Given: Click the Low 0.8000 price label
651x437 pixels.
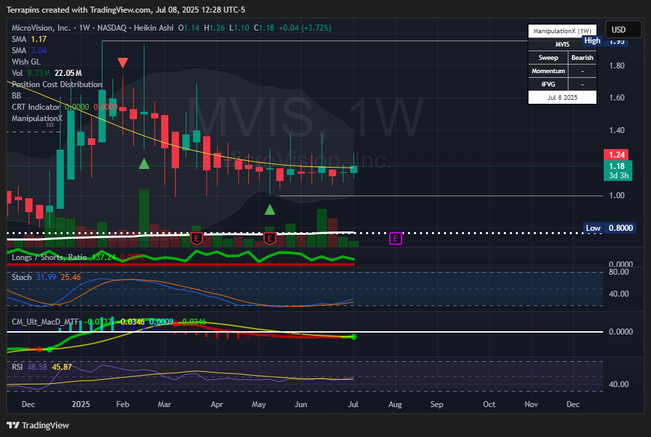Looking at the screenshot, I should 610,228.
